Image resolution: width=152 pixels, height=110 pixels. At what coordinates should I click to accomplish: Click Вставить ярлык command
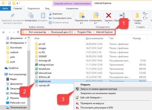pyautogui.click(x=59, y=23)
